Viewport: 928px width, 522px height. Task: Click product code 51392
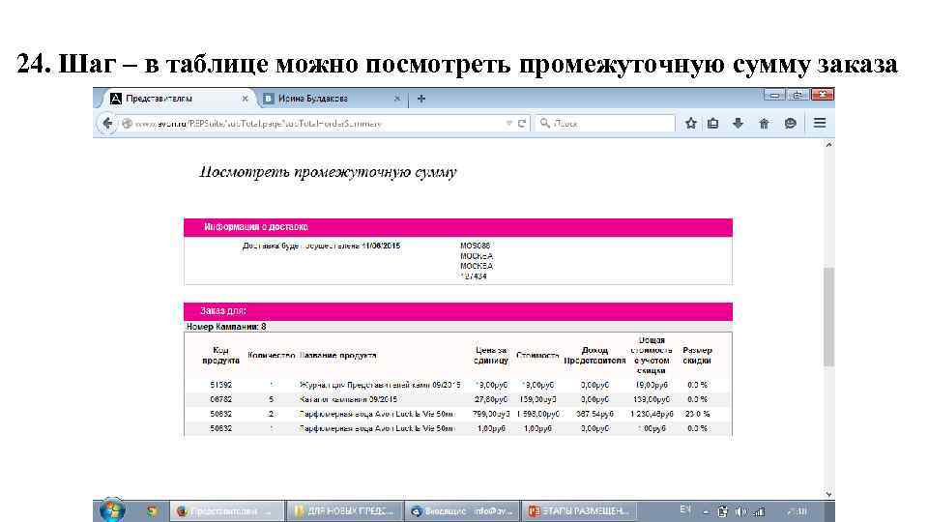point(220,385)
